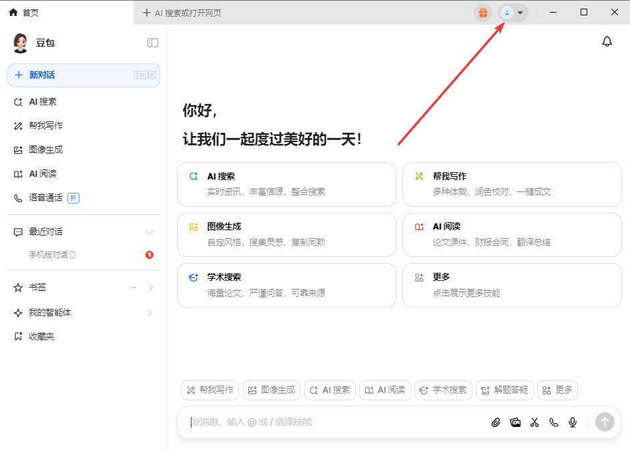
Task: Open 收藏夹 in the sidebar
Action: coord(83,336)
